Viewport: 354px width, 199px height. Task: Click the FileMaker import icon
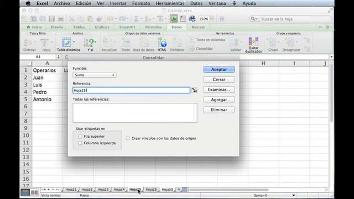[x=177, y=42]
